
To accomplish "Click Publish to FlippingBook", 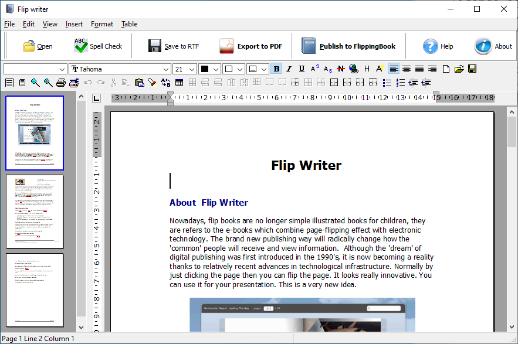I will pos(348,46).
